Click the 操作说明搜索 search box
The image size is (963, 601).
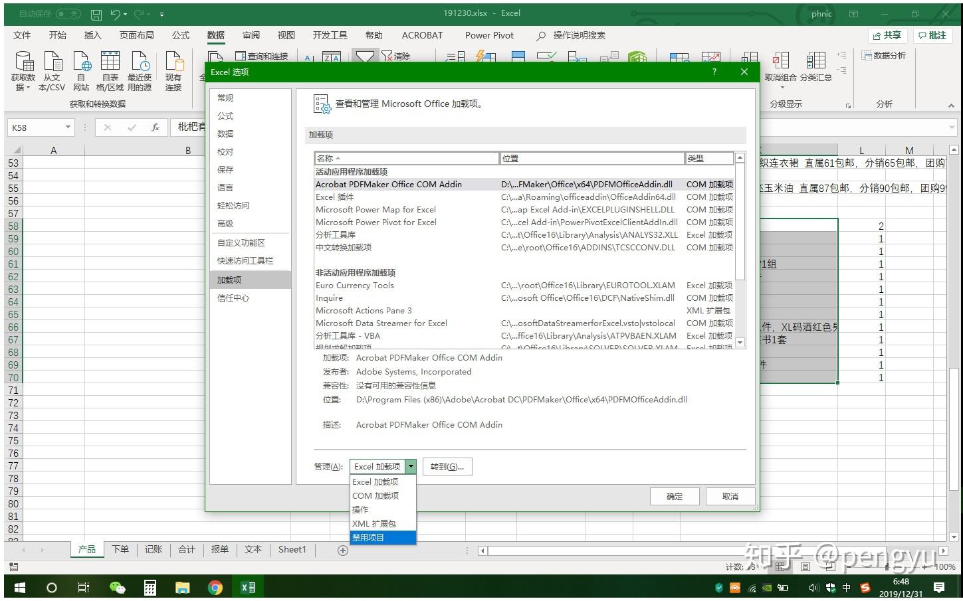(x=572, y=35)
